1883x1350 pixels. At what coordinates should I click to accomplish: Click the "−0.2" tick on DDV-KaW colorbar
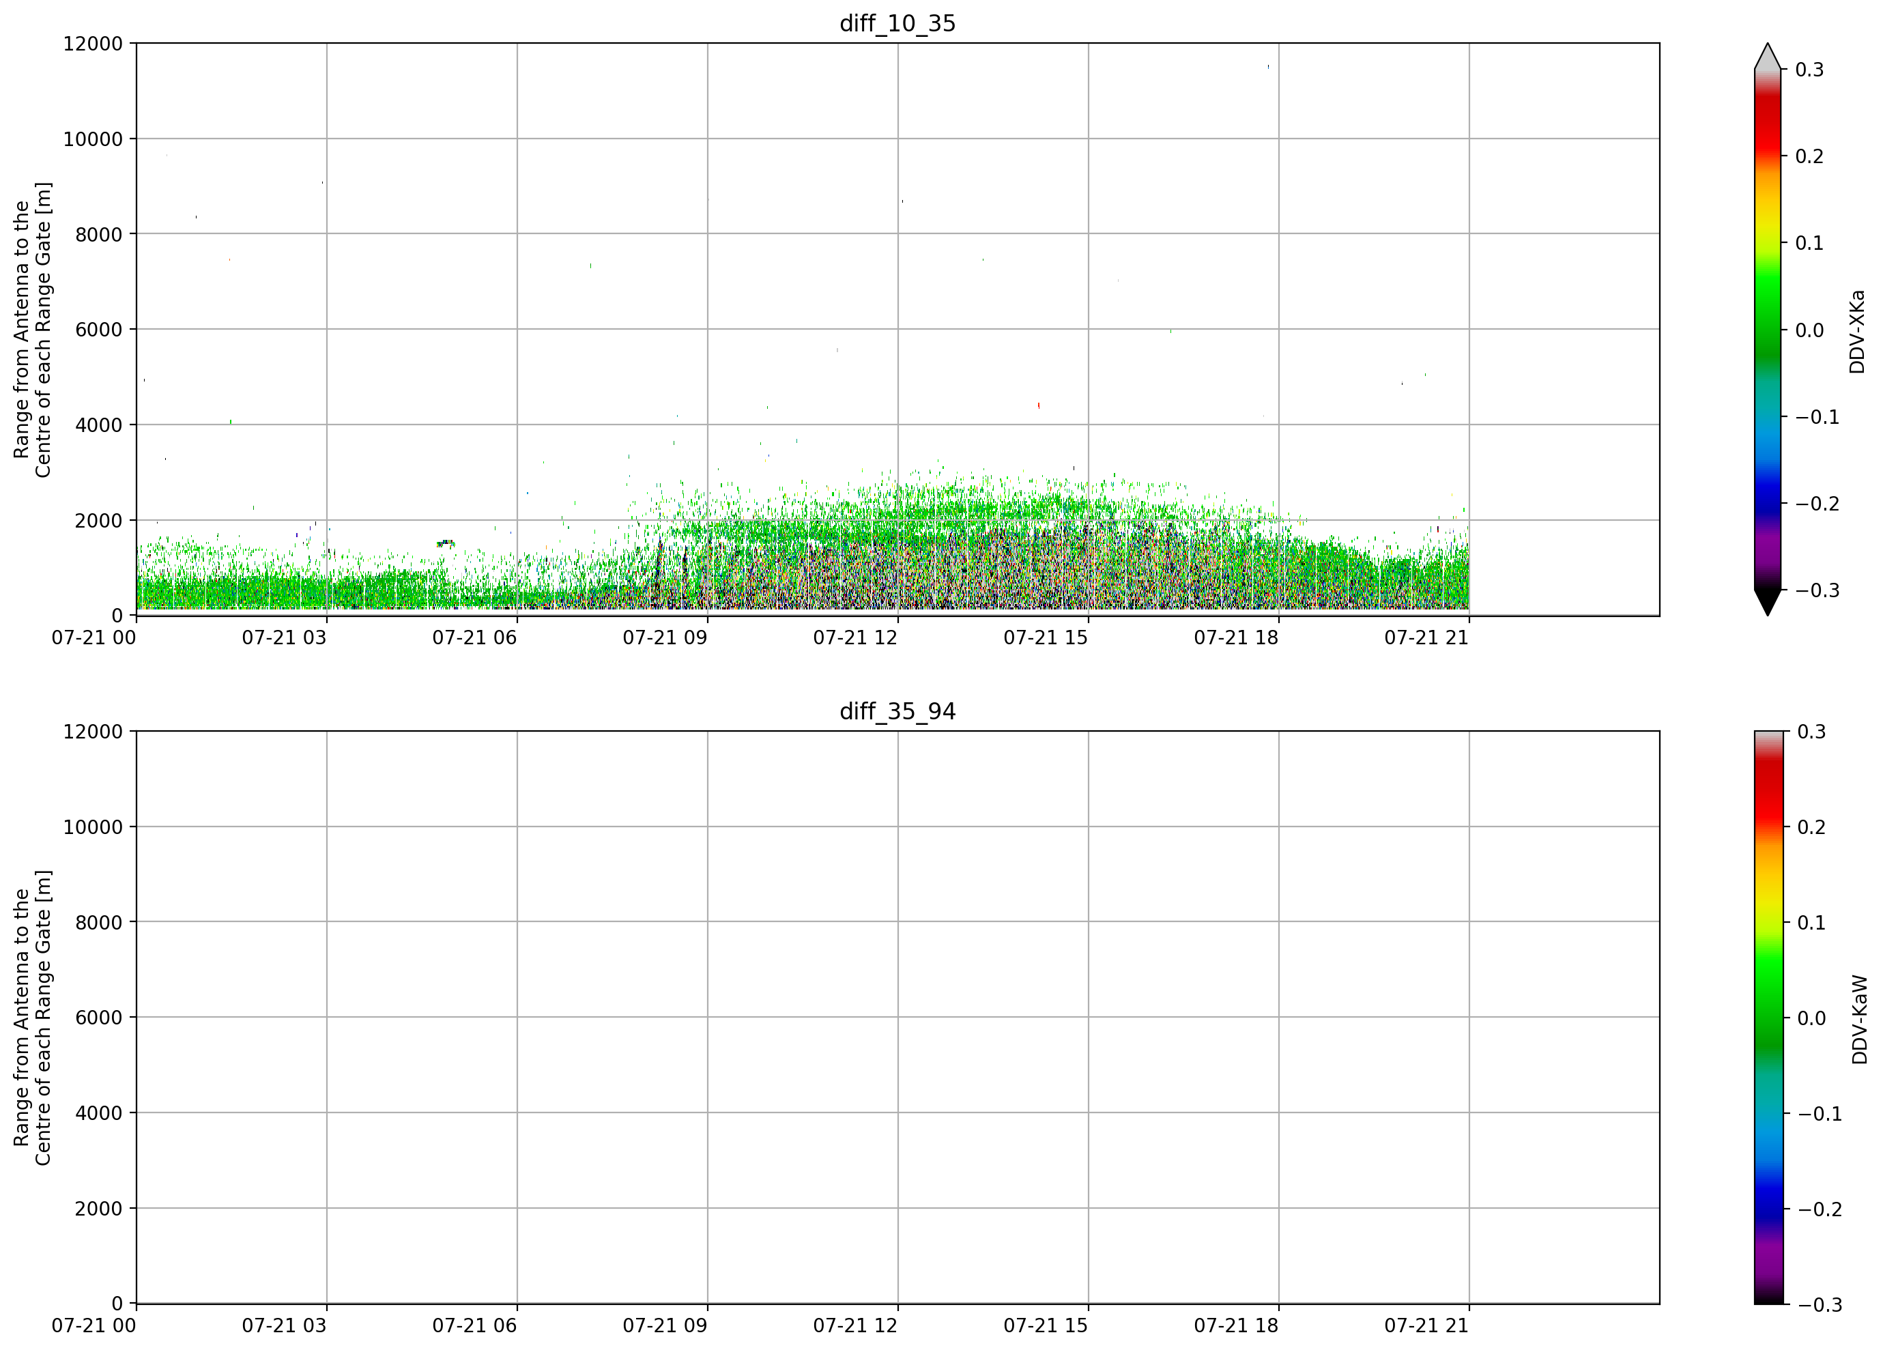tap(1819, 1209)
